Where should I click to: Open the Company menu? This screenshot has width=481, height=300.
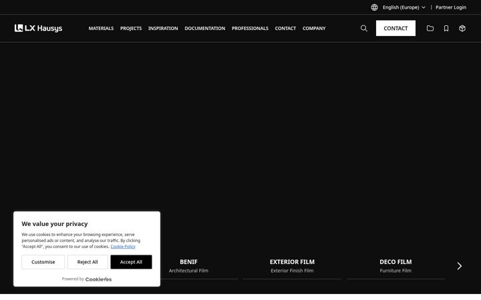pos(314,28)
